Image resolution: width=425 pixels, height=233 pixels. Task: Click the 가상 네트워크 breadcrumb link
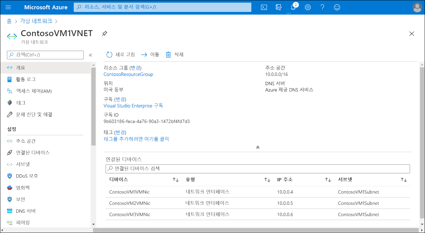(36, 21)
